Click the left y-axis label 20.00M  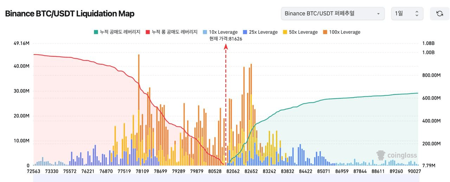coord(21,116)
